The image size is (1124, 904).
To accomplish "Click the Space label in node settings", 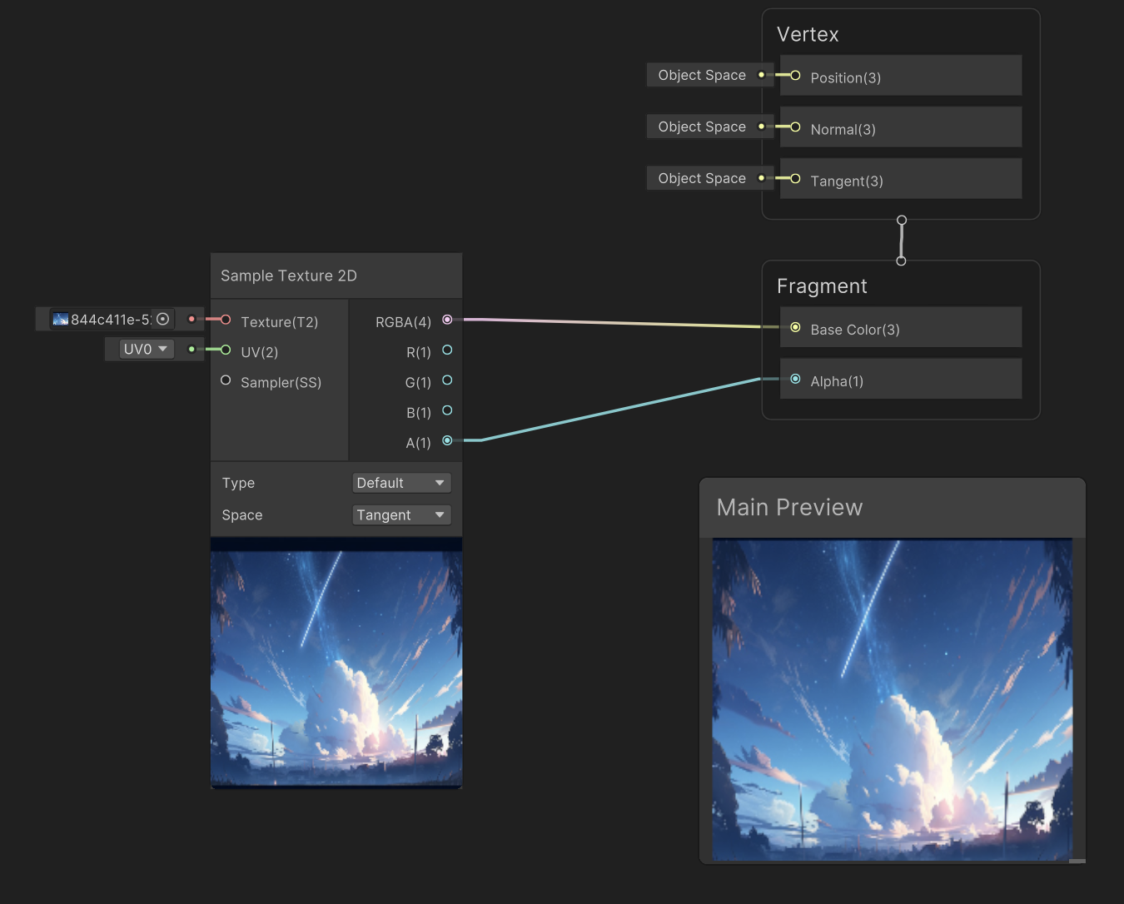I will [242, 515].
